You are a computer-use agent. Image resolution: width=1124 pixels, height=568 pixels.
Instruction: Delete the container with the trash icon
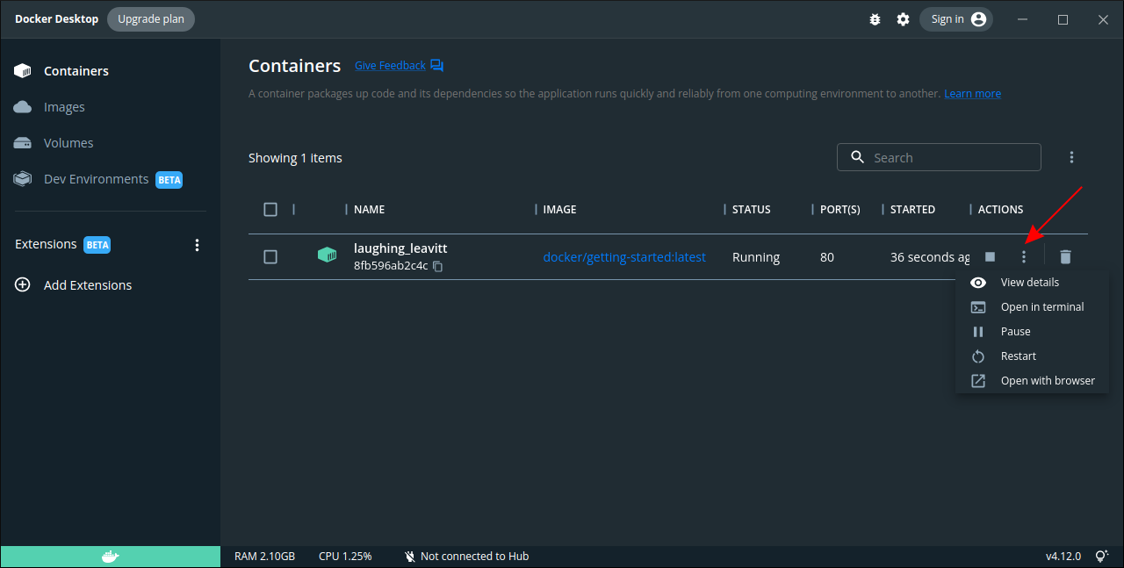pyautogui.click(x=1065, y=256)
